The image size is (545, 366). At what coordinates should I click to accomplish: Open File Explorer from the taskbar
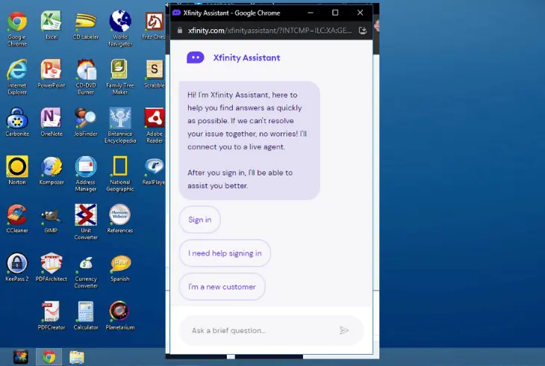(77, 357)
